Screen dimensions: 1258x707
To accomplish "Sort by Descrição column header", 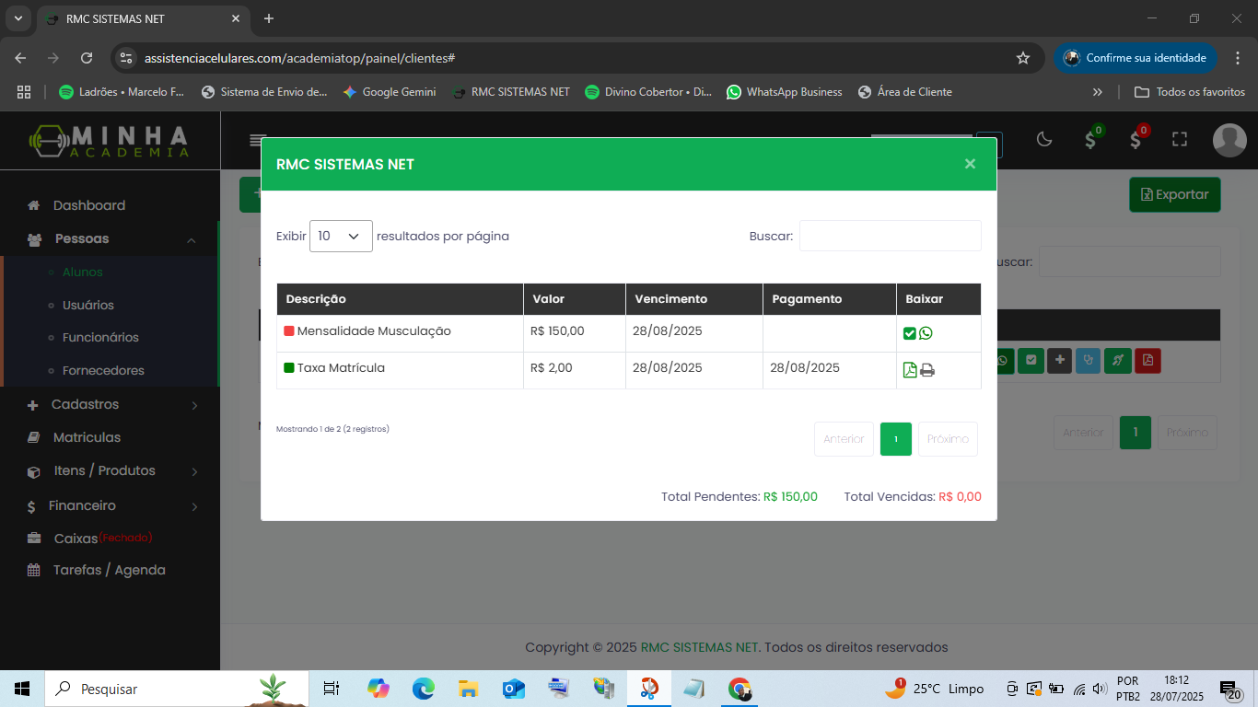I will pos(400,299).
